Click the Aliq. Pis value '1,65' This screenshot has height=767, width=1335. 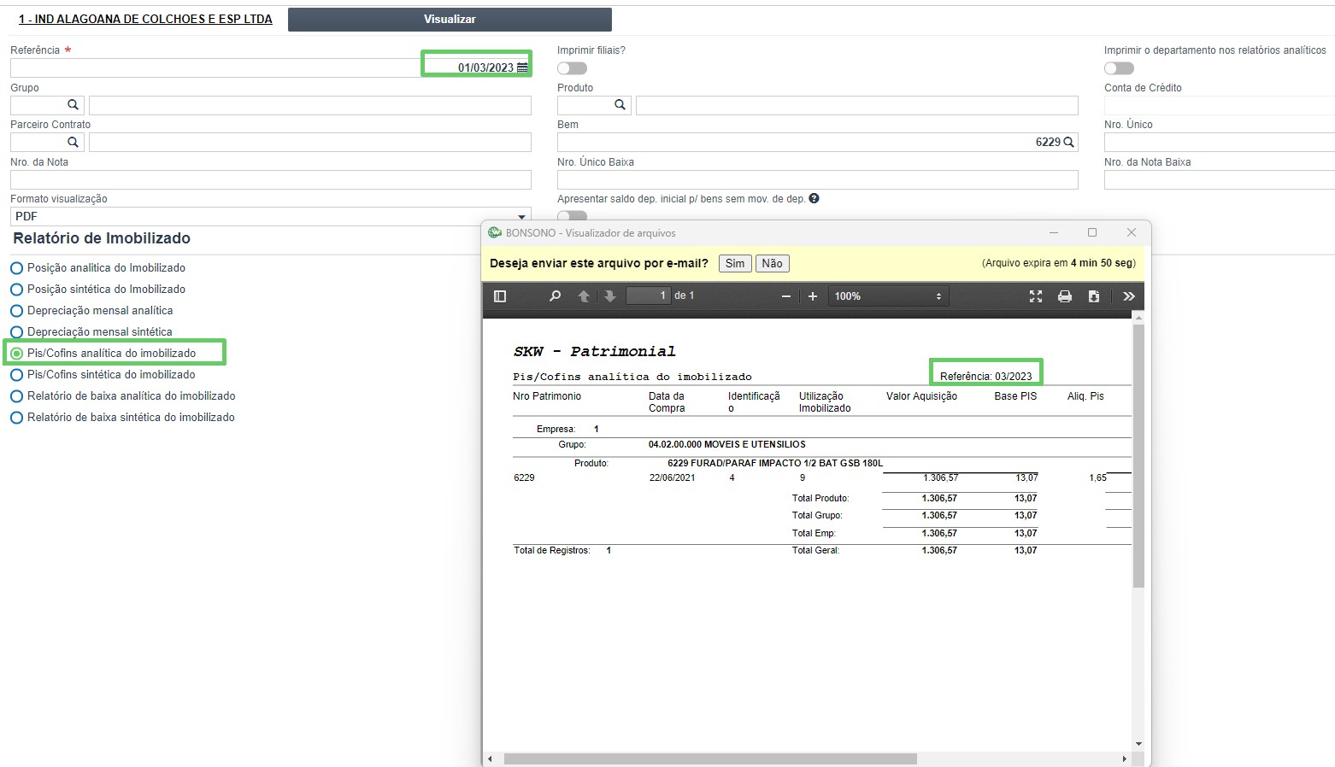coord(1097,477)
